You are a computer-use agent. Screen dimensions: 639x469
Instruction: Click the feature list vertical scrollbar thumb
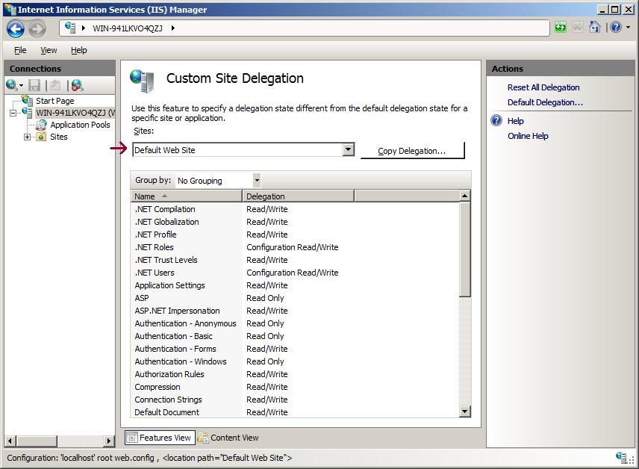[x=464, y=249]
